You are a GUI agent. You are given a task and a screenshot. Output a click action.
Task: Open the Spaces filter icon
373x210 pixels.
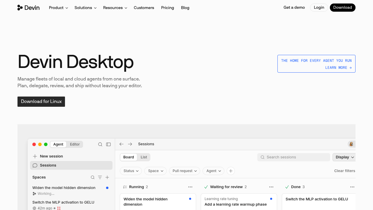pyautogui.click(x=100, y=177)
